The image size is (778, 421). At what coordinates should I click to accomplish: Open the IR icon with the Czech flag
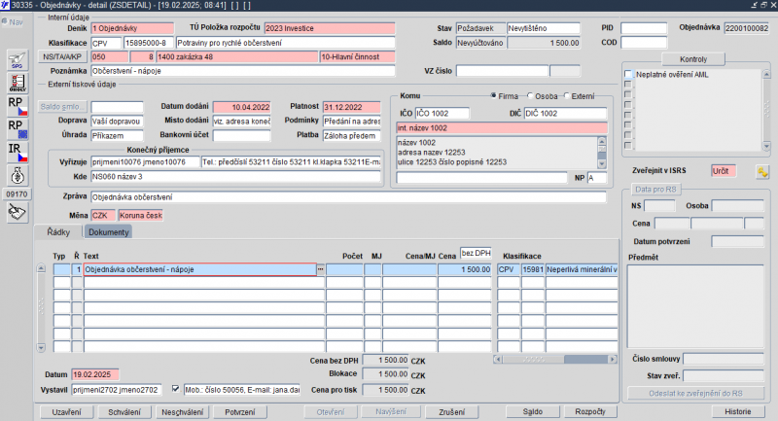point(18,153)
